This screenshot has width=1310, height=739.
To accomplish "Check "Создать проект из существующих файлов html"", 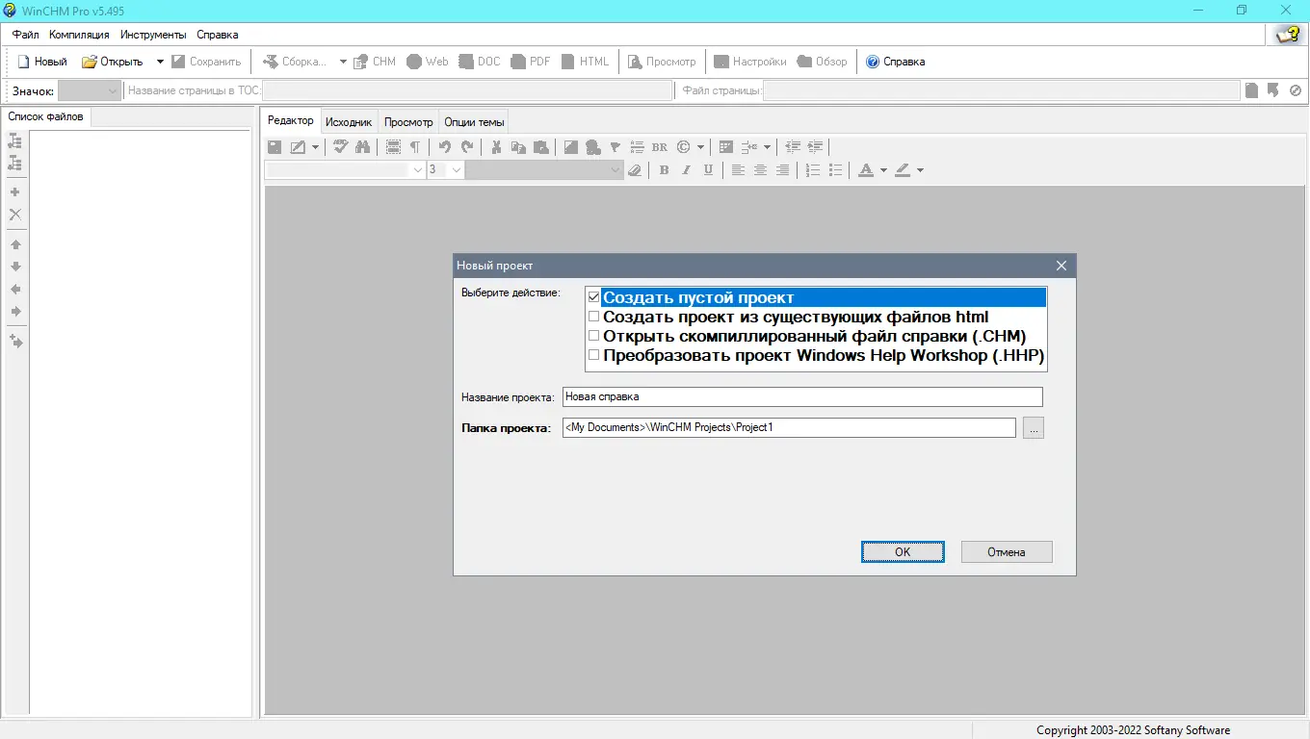I will coord(593,317).
